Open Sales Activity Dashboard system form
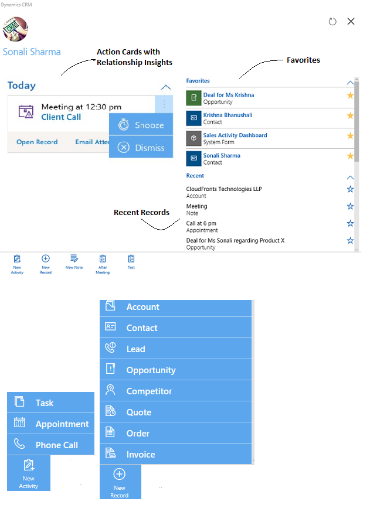377x515 pixels. coord(235,135)
